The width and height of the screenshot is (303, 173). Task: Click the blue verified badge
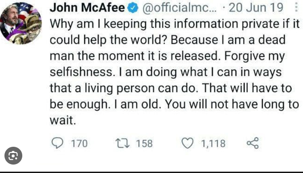133,8
